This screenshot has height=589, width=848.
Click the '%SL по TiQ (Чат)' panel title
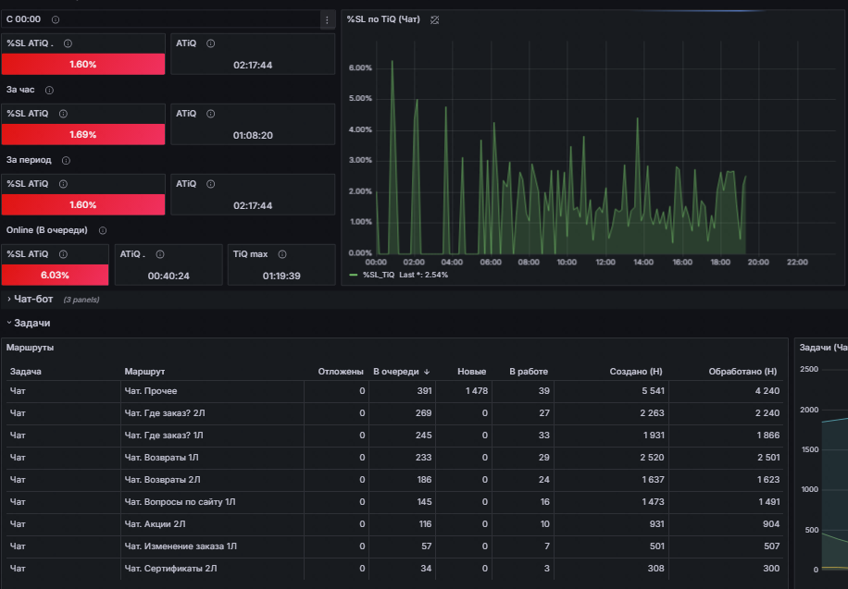pos(383,19)
